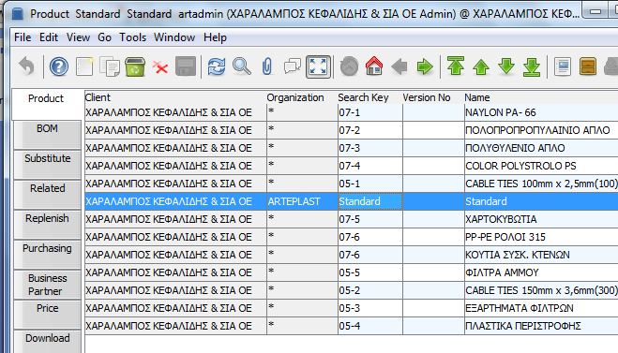Delete the record using the green bin icon
This screenshot has height=353, width=618.
(135, 66)
